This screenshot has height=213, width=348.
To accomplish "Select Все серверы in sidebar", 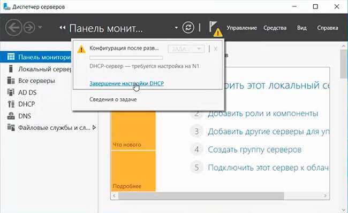I will (x=36, y=81).
